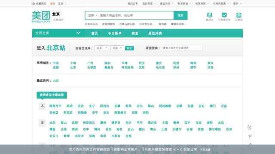Select 沈阳 in common cities

tap(142, 68)
